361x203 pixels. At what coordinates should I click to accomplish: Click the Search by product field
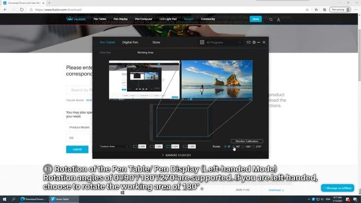80,90
